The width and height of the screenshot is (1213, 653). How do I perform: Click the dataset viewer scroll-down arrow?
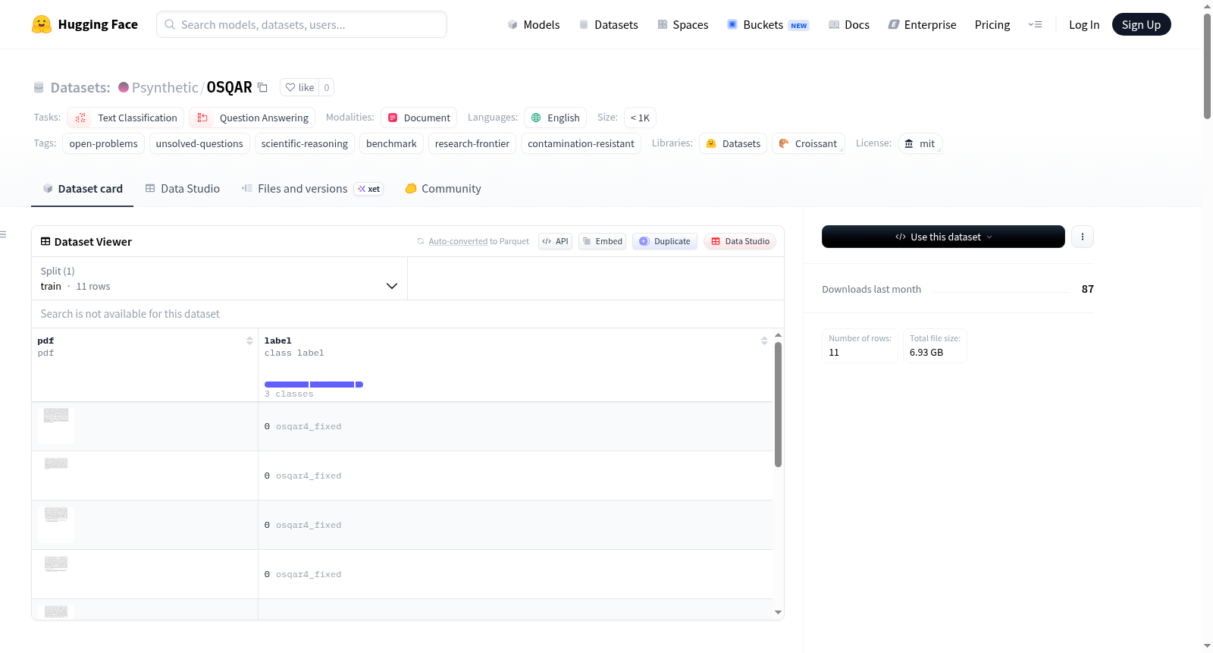tap(778, 612)
